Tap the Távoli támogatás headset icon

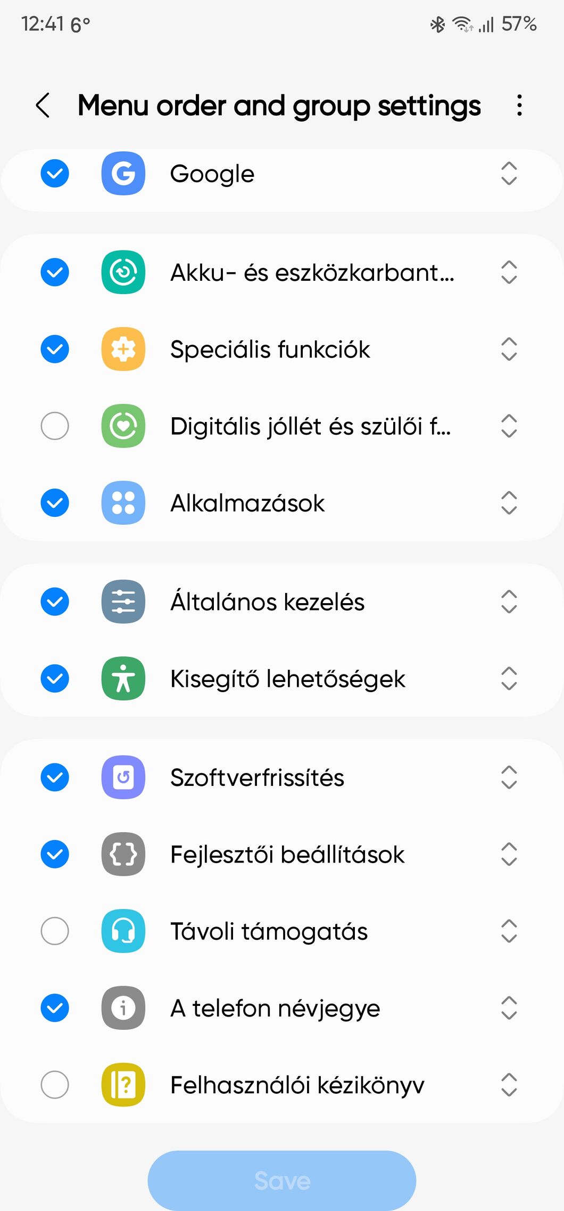[x=123, y=931]
